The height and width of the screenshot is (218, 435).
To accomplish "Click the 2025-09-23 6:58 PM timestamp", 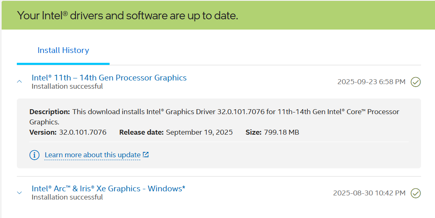I will [x=371, y=82].
